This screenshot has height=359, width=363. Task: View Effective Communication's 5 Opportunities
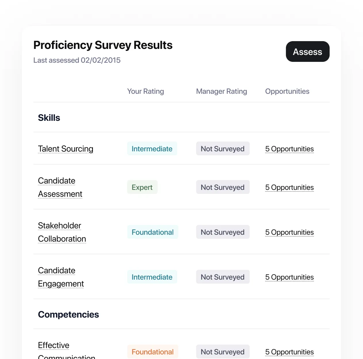click(289, 352)
